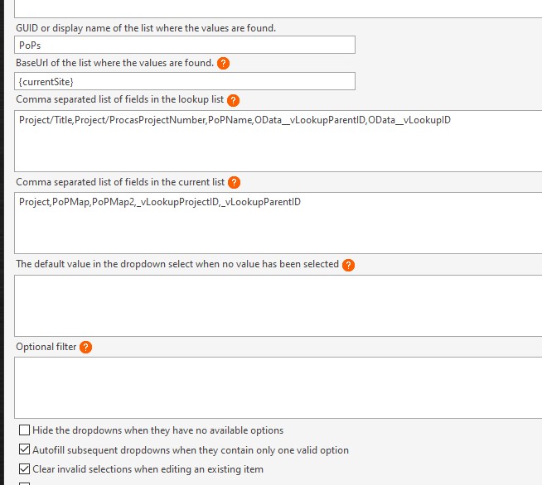The height and width of the screenshot is (485, 542).
Task: Click the lookup list fields text area
Action: (278, 142)
